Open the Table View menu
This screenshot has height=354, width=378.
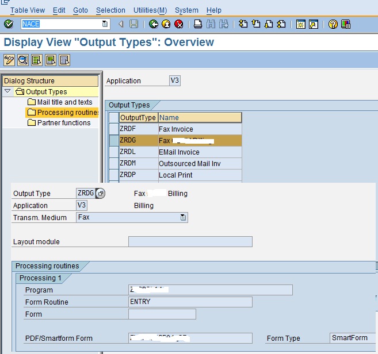pos(28,10)
